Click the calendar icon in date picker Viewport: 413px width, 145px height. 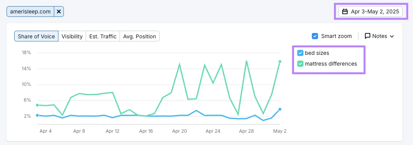pos(345,12)
